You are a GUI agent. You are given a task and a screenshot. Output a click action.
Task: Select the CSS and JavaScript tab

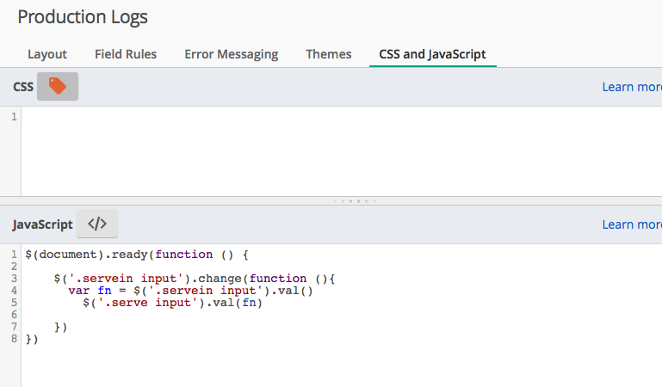(432, 54)
